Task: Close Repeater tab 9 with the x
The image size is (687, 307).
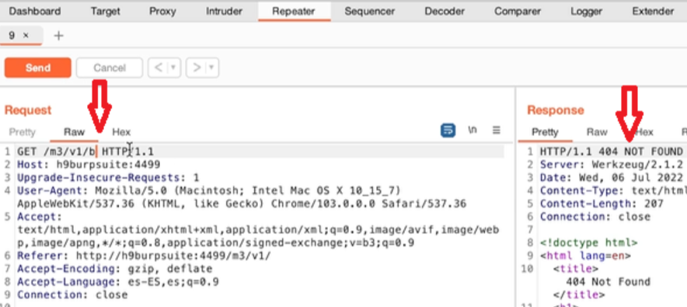Action: coord(26,36)
